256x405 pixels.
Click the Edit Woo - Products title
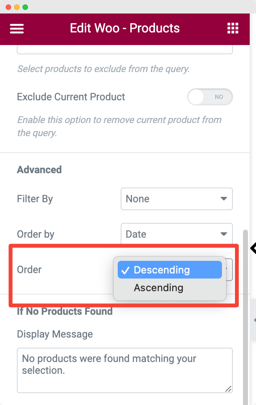[x=125, y=28]
